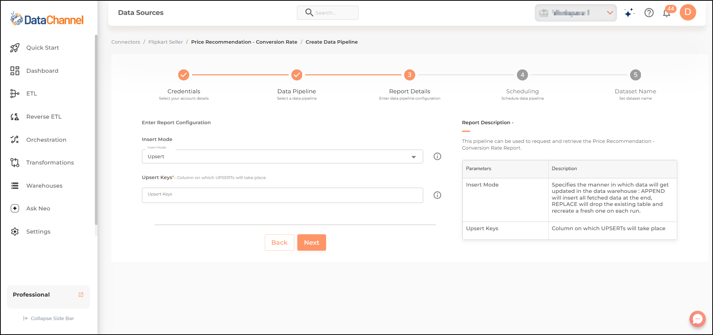The image size is (713, 335).
Task: Click the Data Pipeline step checkmark
Action: click(x=297, y=75)
